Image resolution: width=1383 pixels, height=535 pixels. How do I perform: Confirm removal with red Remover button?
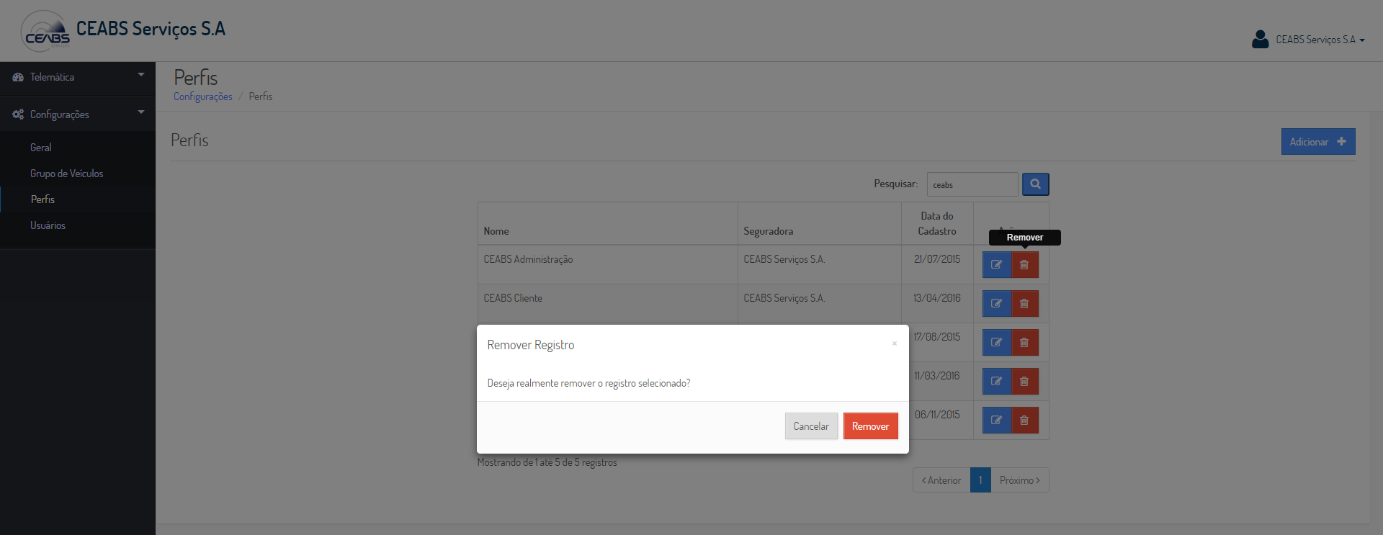(870, 426)
